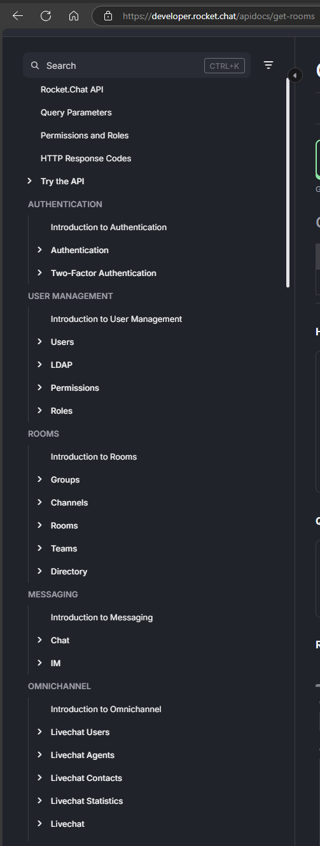Expand the Permissions section chevron
The width and height of the screenshot is (320, 846).
coord(40,388)
